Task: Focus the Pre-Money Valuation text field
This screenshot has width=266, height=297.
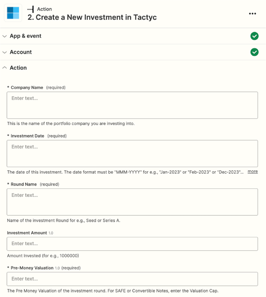Action: tap(132, 279)
